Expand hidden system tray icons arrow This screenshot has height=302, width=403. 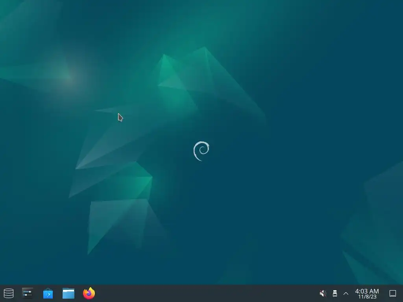[x=346, y=293]
